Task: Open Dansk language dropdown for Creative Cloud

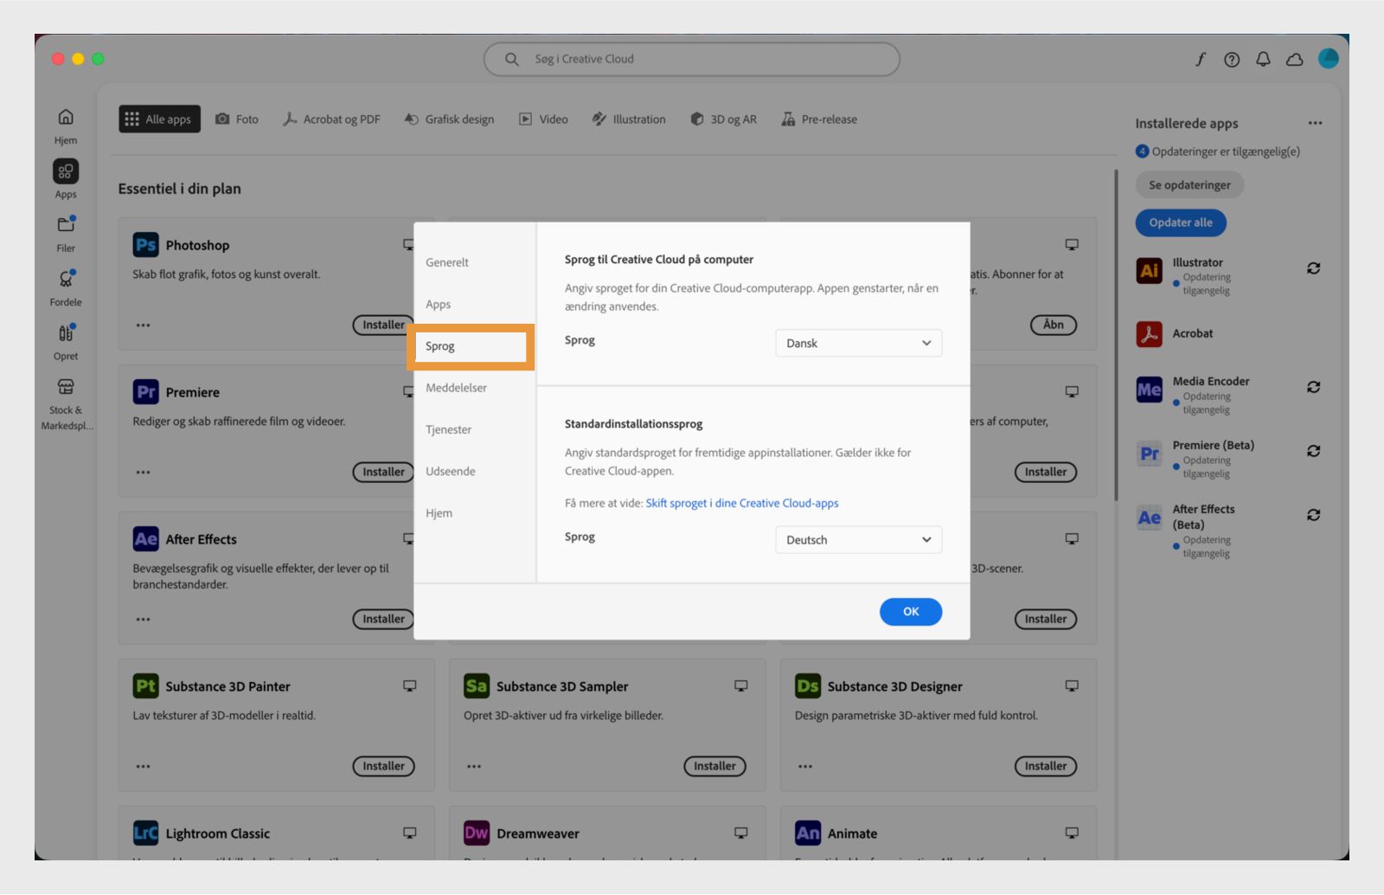Action: [x=858, y=343]
